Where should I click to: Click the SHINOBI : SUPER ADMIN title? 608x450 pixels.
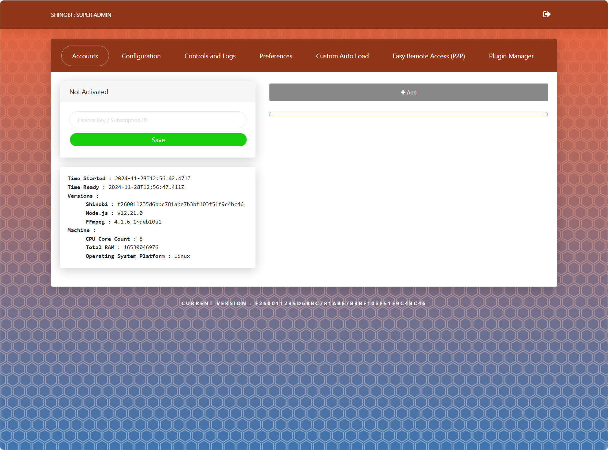pyautogui.click(x=81, y=15)
